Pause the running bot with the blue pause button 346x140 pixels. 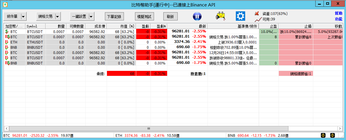point(197,16)
